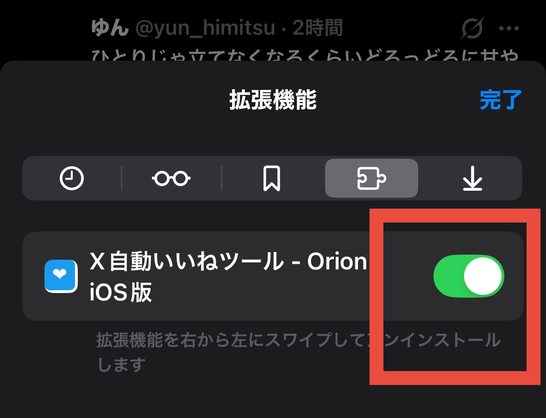This screenshot has width=546, height=418.
Task: Open the ゆん profile name
Action: [x=109, y=29]
